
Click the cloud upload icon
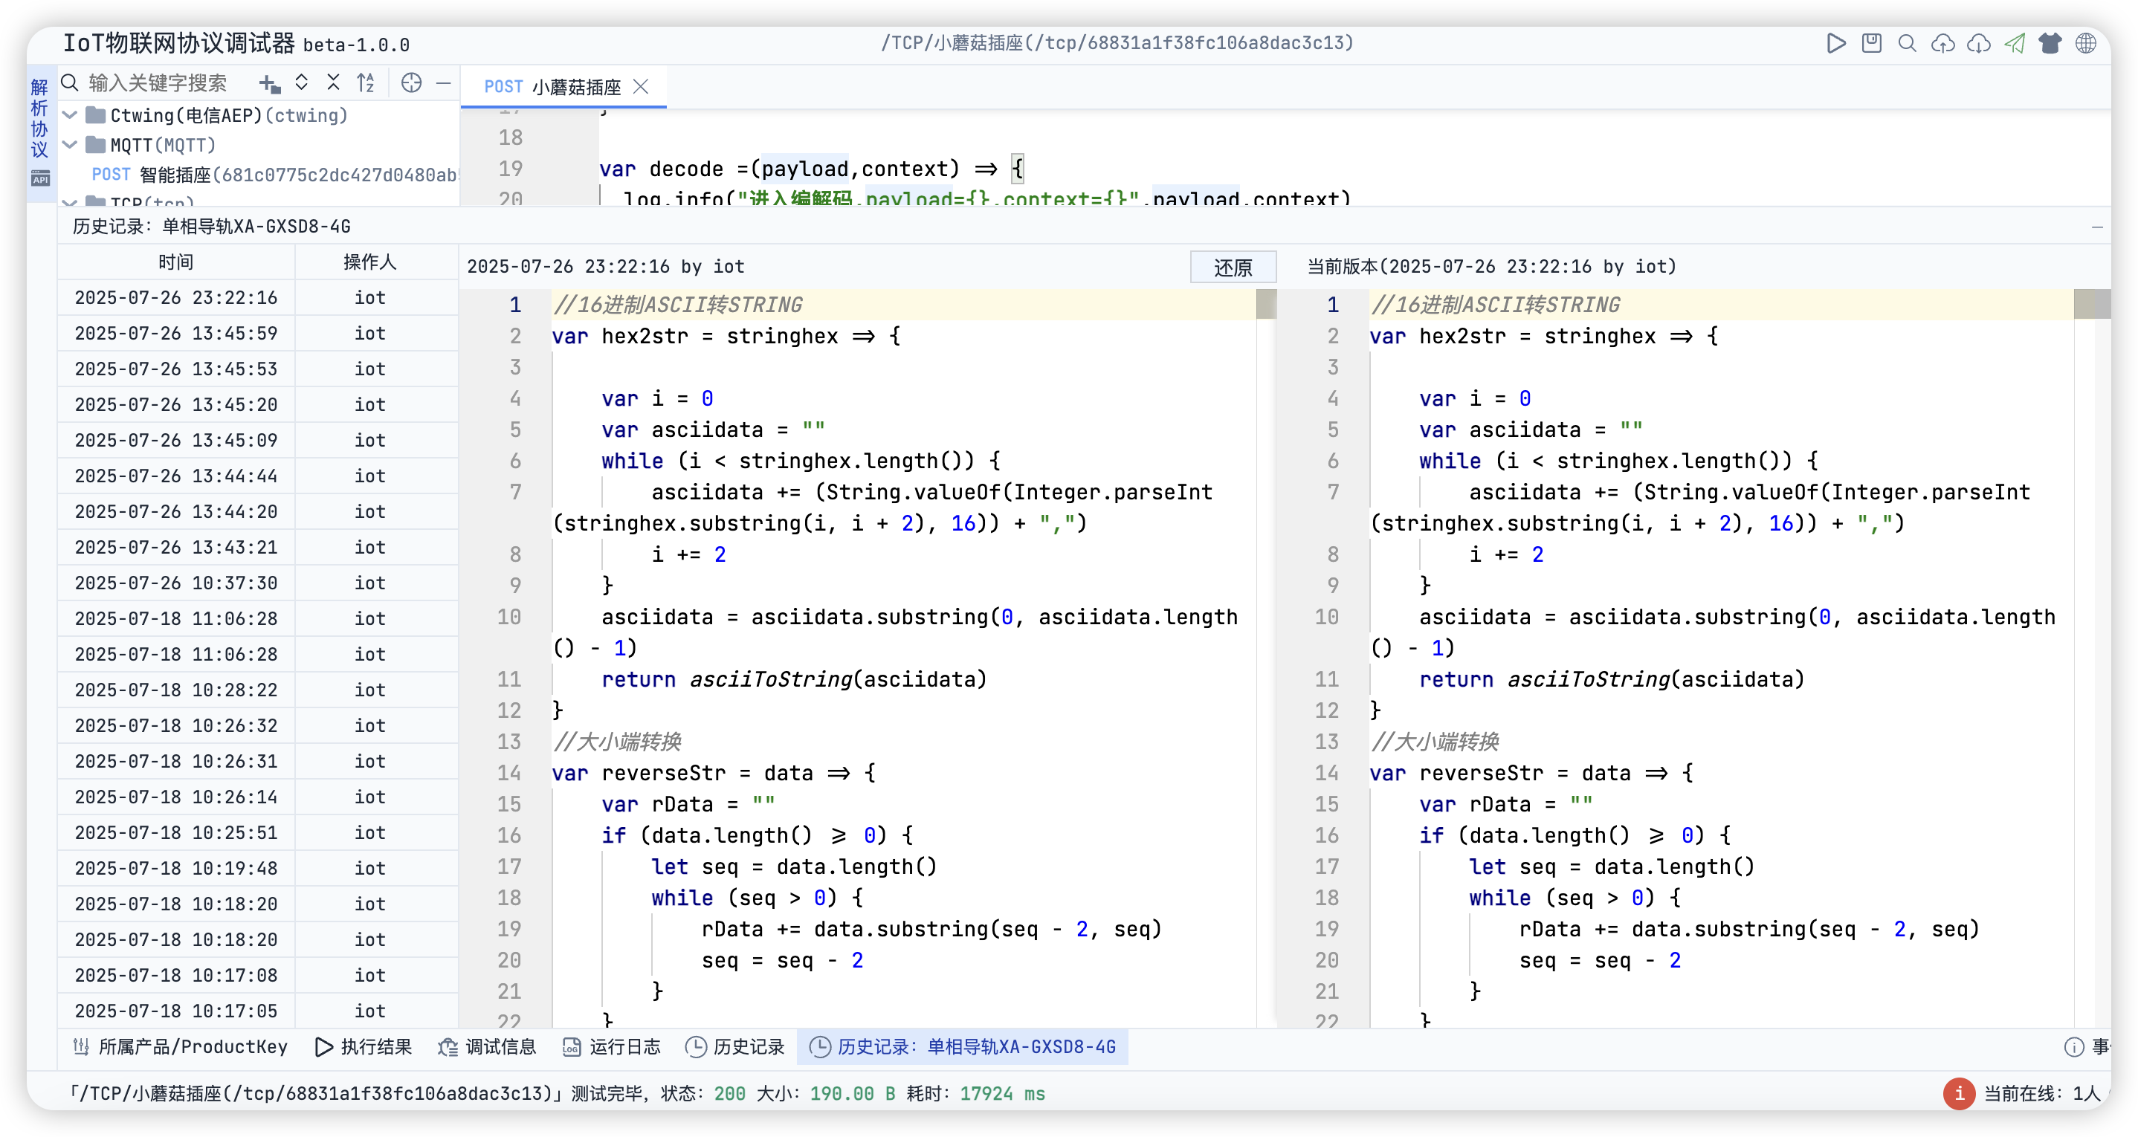pos(1943,43)
